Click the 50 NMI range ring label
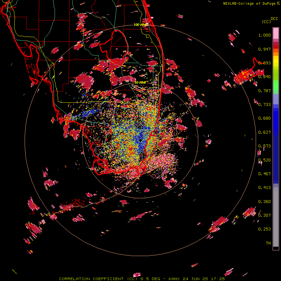281x281 pixels. pyautogui.click(x=140, y=82)
